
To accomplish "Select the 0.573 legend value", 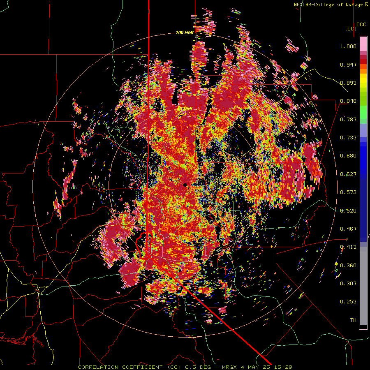I will 348,192.
